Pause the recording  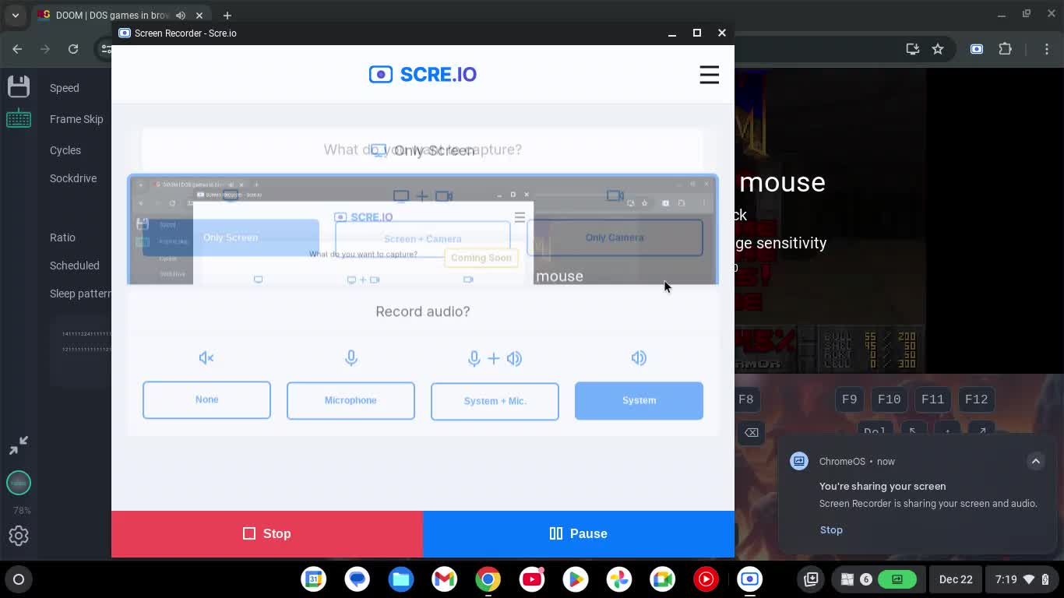[x=578, y=534]
